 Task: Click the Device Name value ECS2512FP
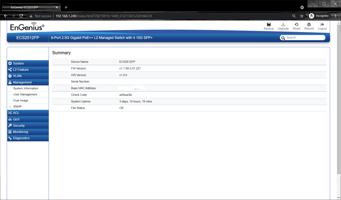click(127, 62)
